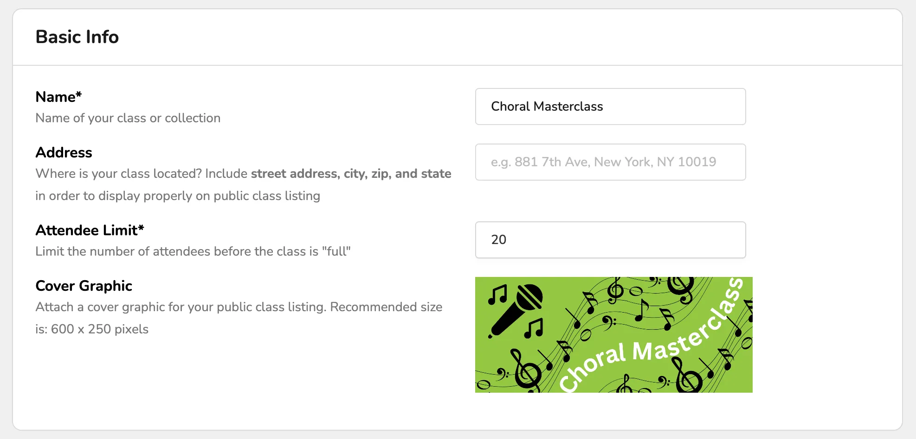Click the Address input with 881 7th Ave placeholder
This screenshot has height=439, width=916.
(610, 162)
